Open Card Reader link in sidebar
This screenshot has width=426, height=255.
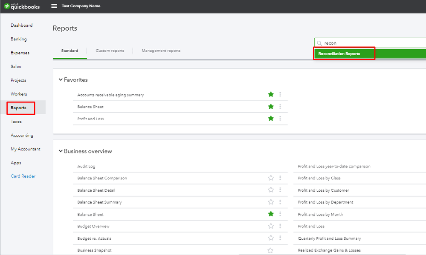pyautogui.click(x=23, y=176)
